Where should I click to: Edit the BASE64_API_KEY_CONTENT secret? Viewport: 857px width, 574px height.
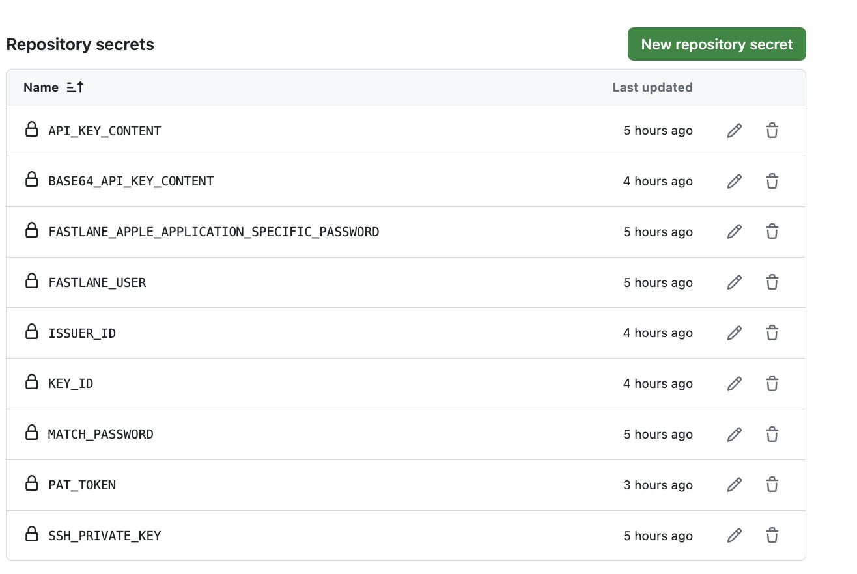tap(735, 182)
